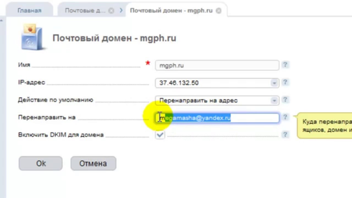Viewport: 352px width, 198px height.
Task: Click the IP-адрес label
Action: tap(31, 82)
